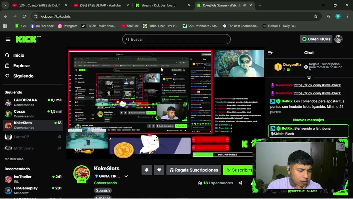Open the Instagram bookmark
The image size is (353, 199).
pos(67,26)
